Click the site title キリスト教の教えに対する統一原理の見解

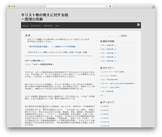(x=45, y=17)
